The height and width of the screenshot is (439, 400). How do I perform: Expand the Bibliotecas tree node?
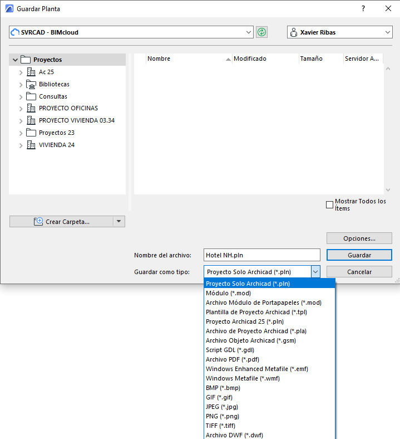click(x=21, y=85)
